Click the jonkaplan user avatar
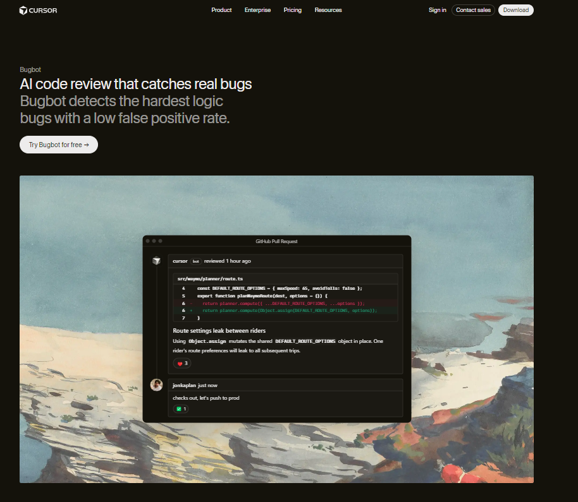578x502 pixels. (x=156, y=385)
